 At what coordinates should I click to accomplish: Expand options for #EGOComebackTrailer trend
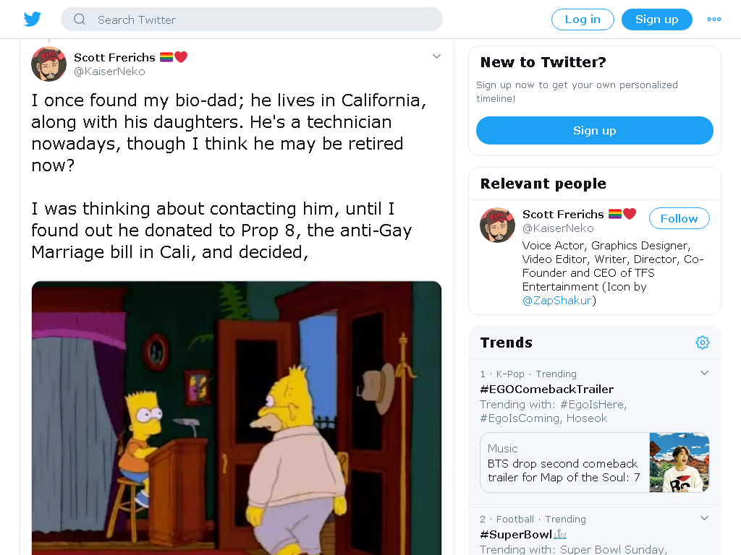pyautogui.click(x=704, y=373)
